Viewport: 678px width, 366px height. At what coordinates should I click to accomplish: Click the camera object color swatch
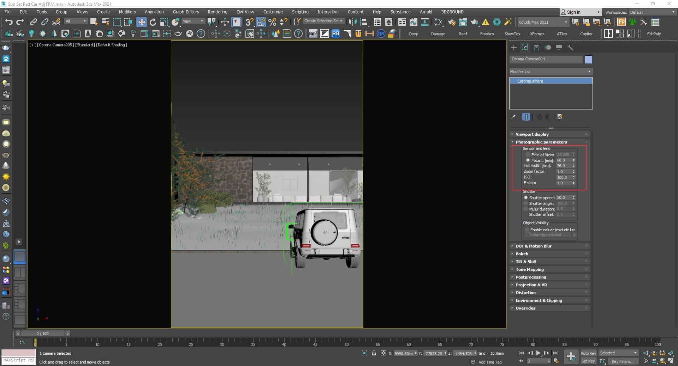pos(588,59)
